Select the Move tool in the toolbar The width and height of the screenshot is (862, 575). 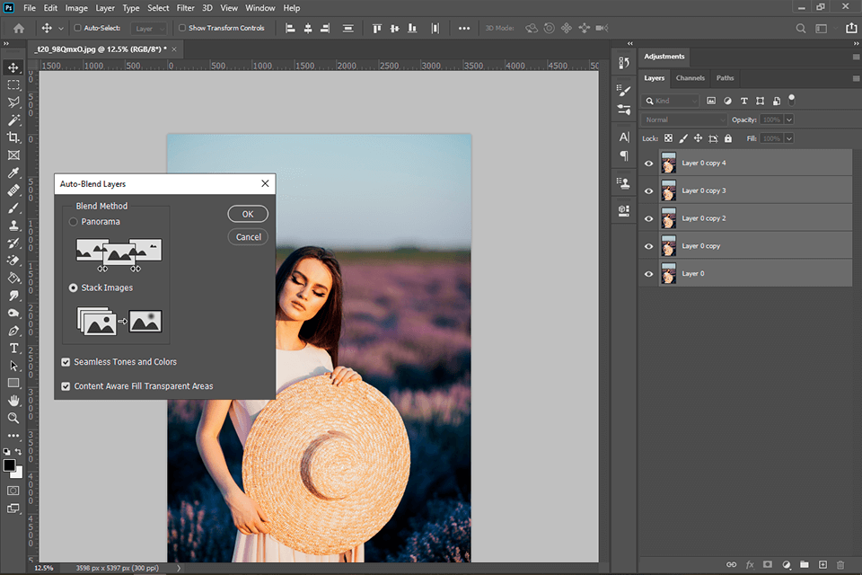click(x=13, y=67)
